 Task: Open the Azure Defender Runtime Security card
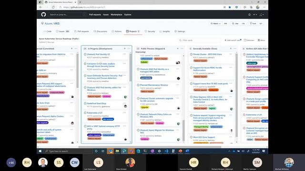pos(104,77)
